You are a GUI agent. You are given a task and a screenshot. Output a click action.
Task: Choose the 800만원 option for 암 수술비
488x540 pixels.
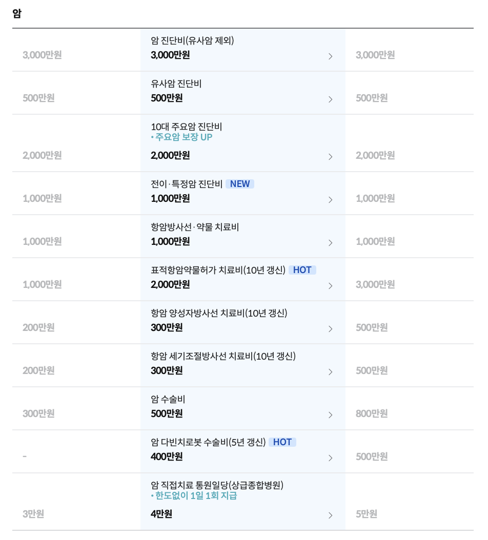click(x=372, y=413)
